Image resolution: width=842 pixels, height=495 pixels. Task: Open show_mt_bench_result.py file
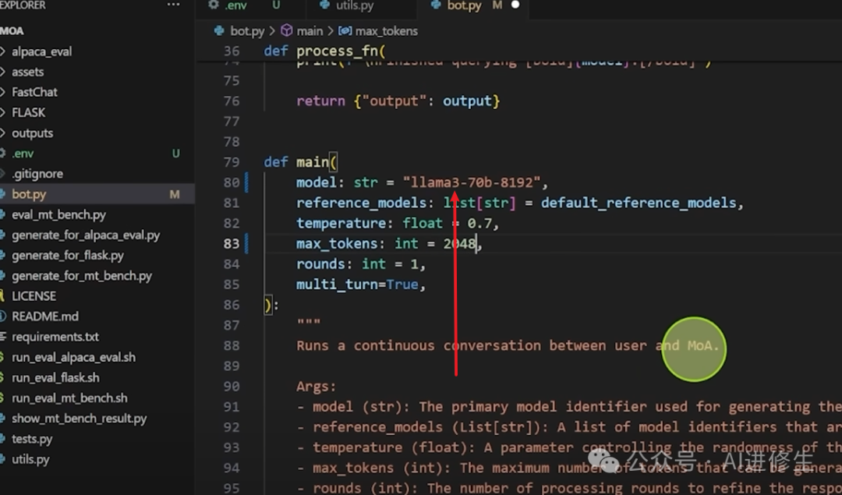79,419
